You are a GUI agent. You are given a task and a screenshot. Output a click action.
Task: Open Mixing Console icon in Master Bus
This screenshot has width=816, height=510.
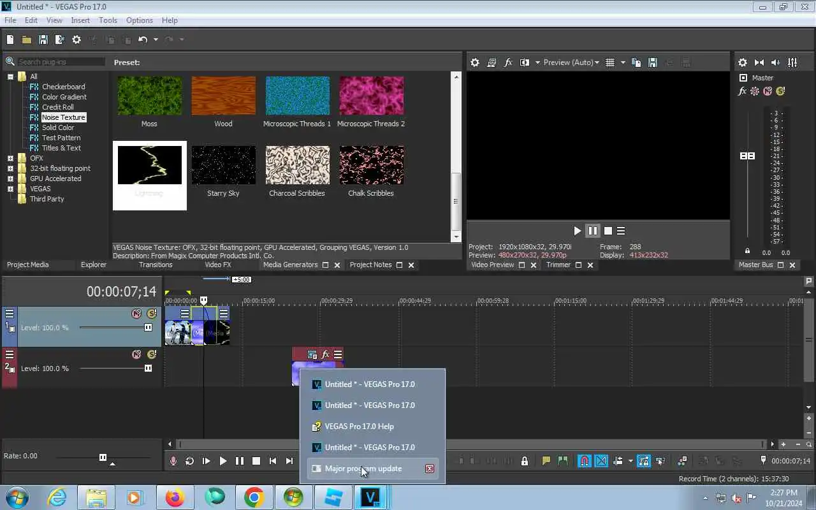coord(792,62)
